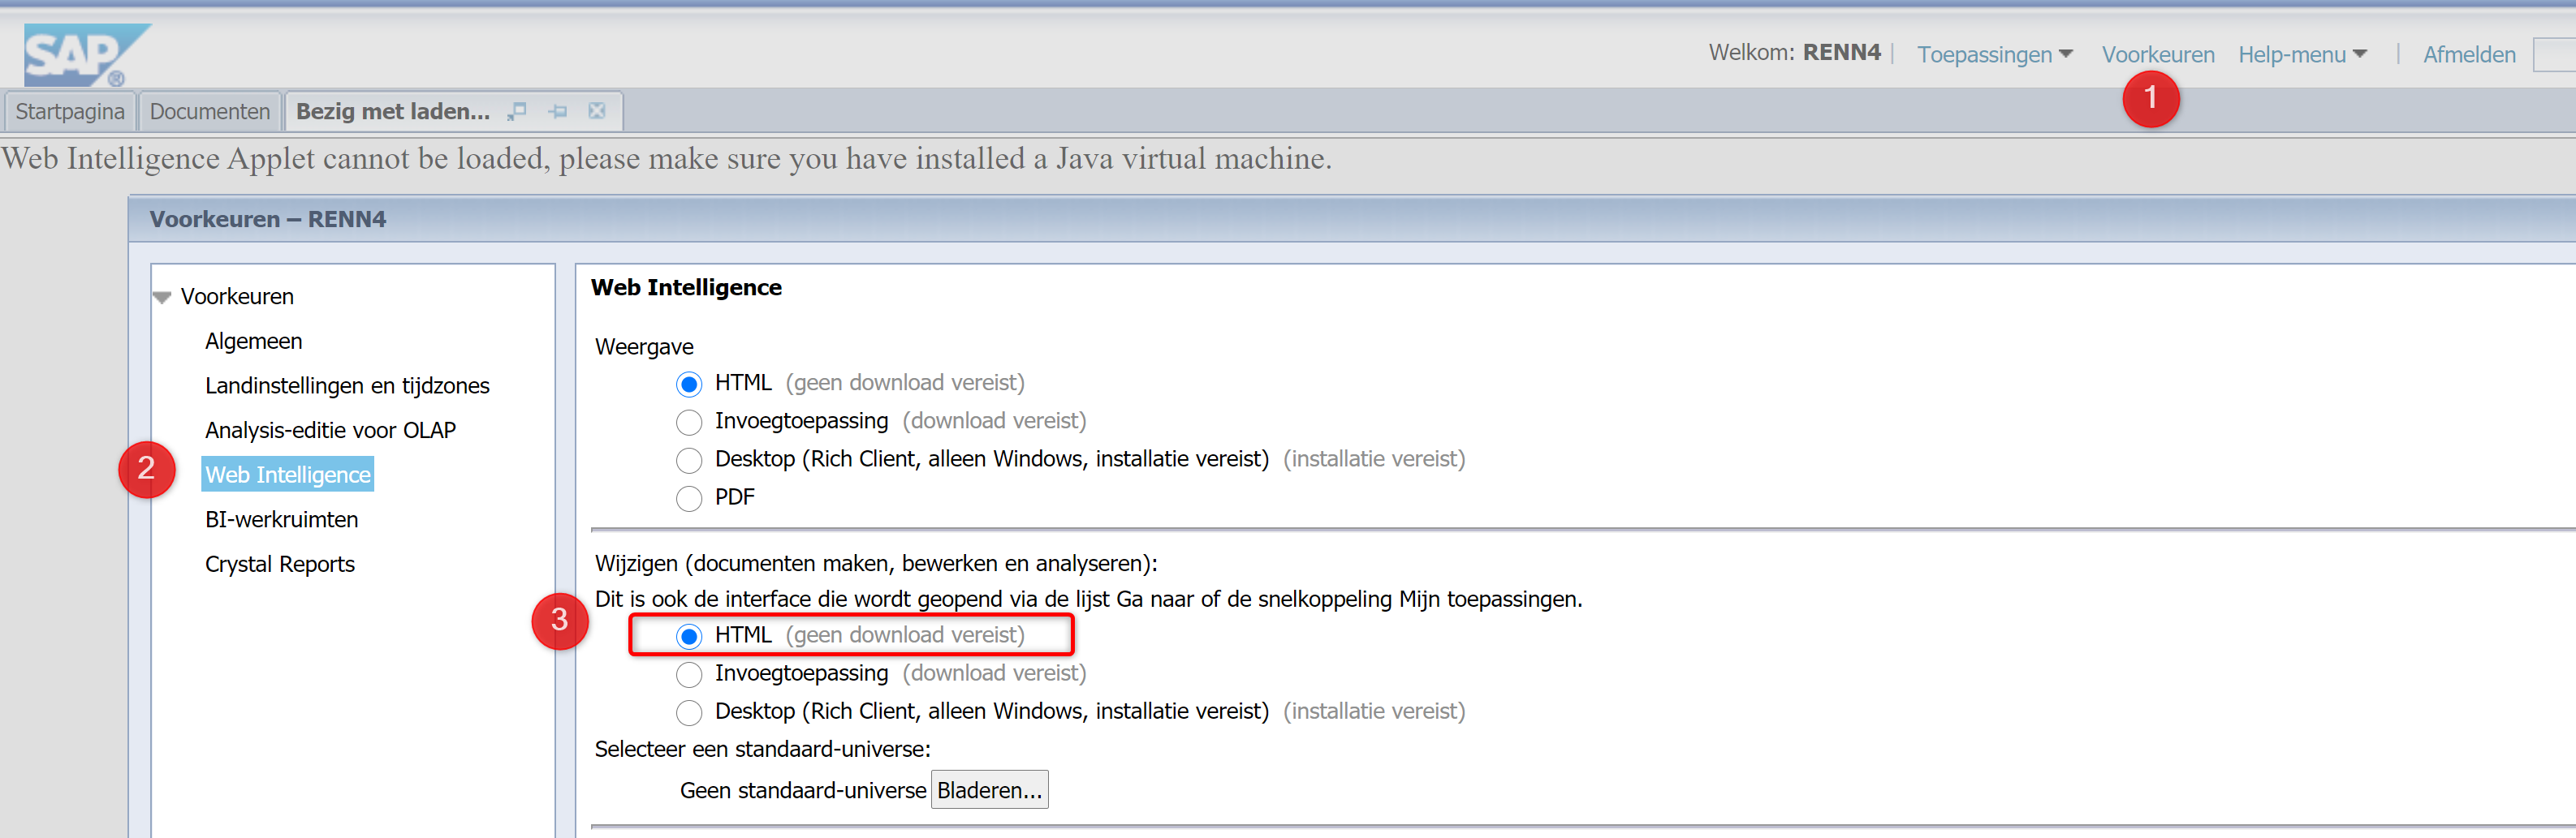Viewport: 2576px width, 838px height.
Task: Select Desktop Rich Client under Weergave
Action: 689,461
